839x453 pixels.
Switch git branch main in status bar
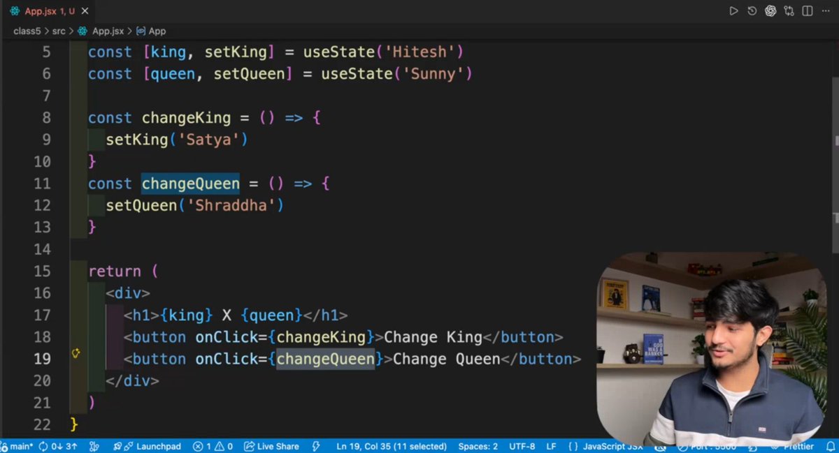tap(17, 446)
